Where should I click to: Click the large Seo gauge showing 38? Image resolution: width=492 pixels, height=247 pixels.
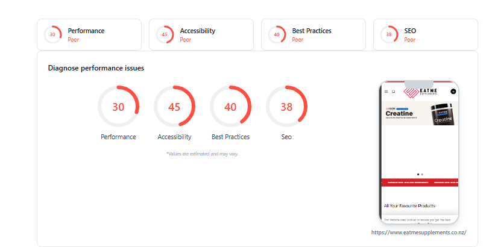(286, 106)
